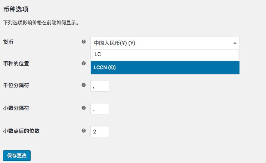Collapse the currency dropdown using its arrow
Viewport: 266px width, 163px height.
coord(235,43)
